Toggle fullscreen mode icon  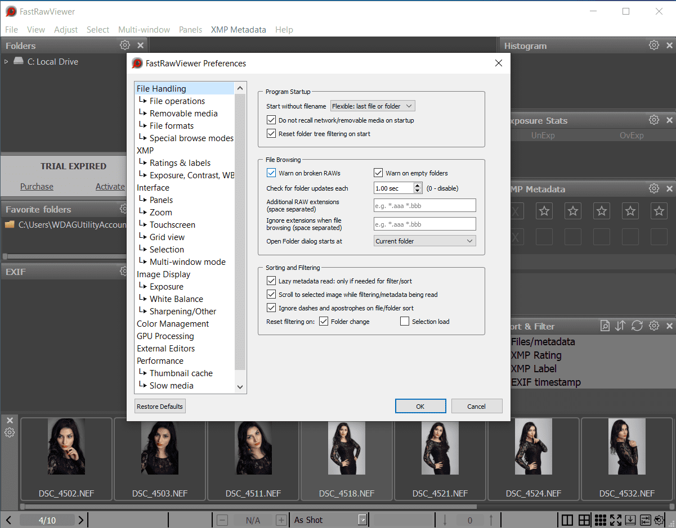point(615,520)
